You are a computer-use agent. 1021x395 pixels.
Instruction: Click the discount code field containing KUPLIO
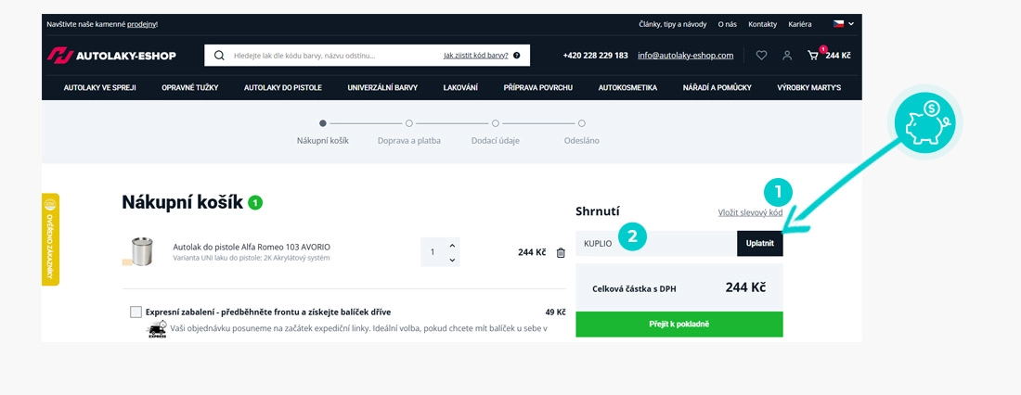pyautogui.click(x=656, y=243)
